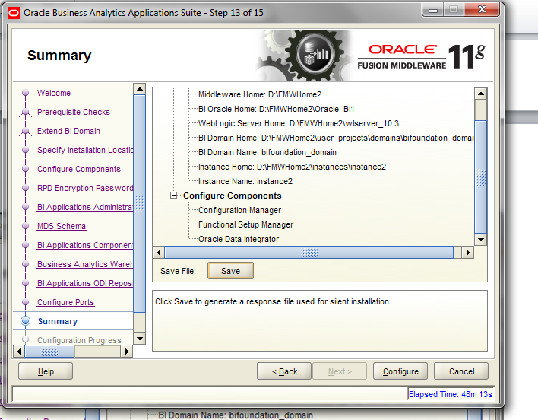
Task: Open the Configure Components step link
Action: (x=79, y=169)
